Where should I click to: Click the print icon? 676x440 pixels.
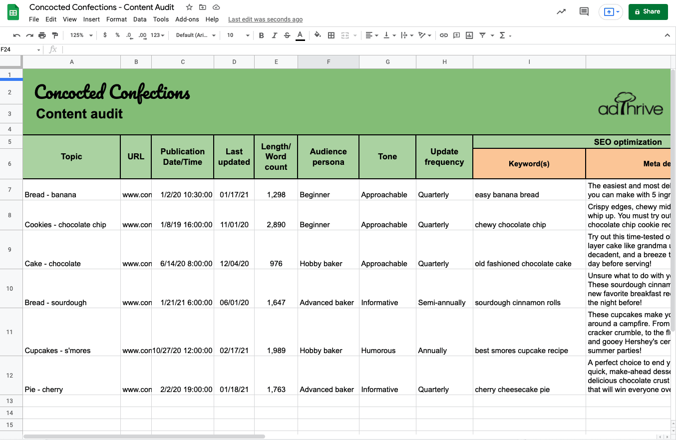pyautogui.click(x=42, y=35)
